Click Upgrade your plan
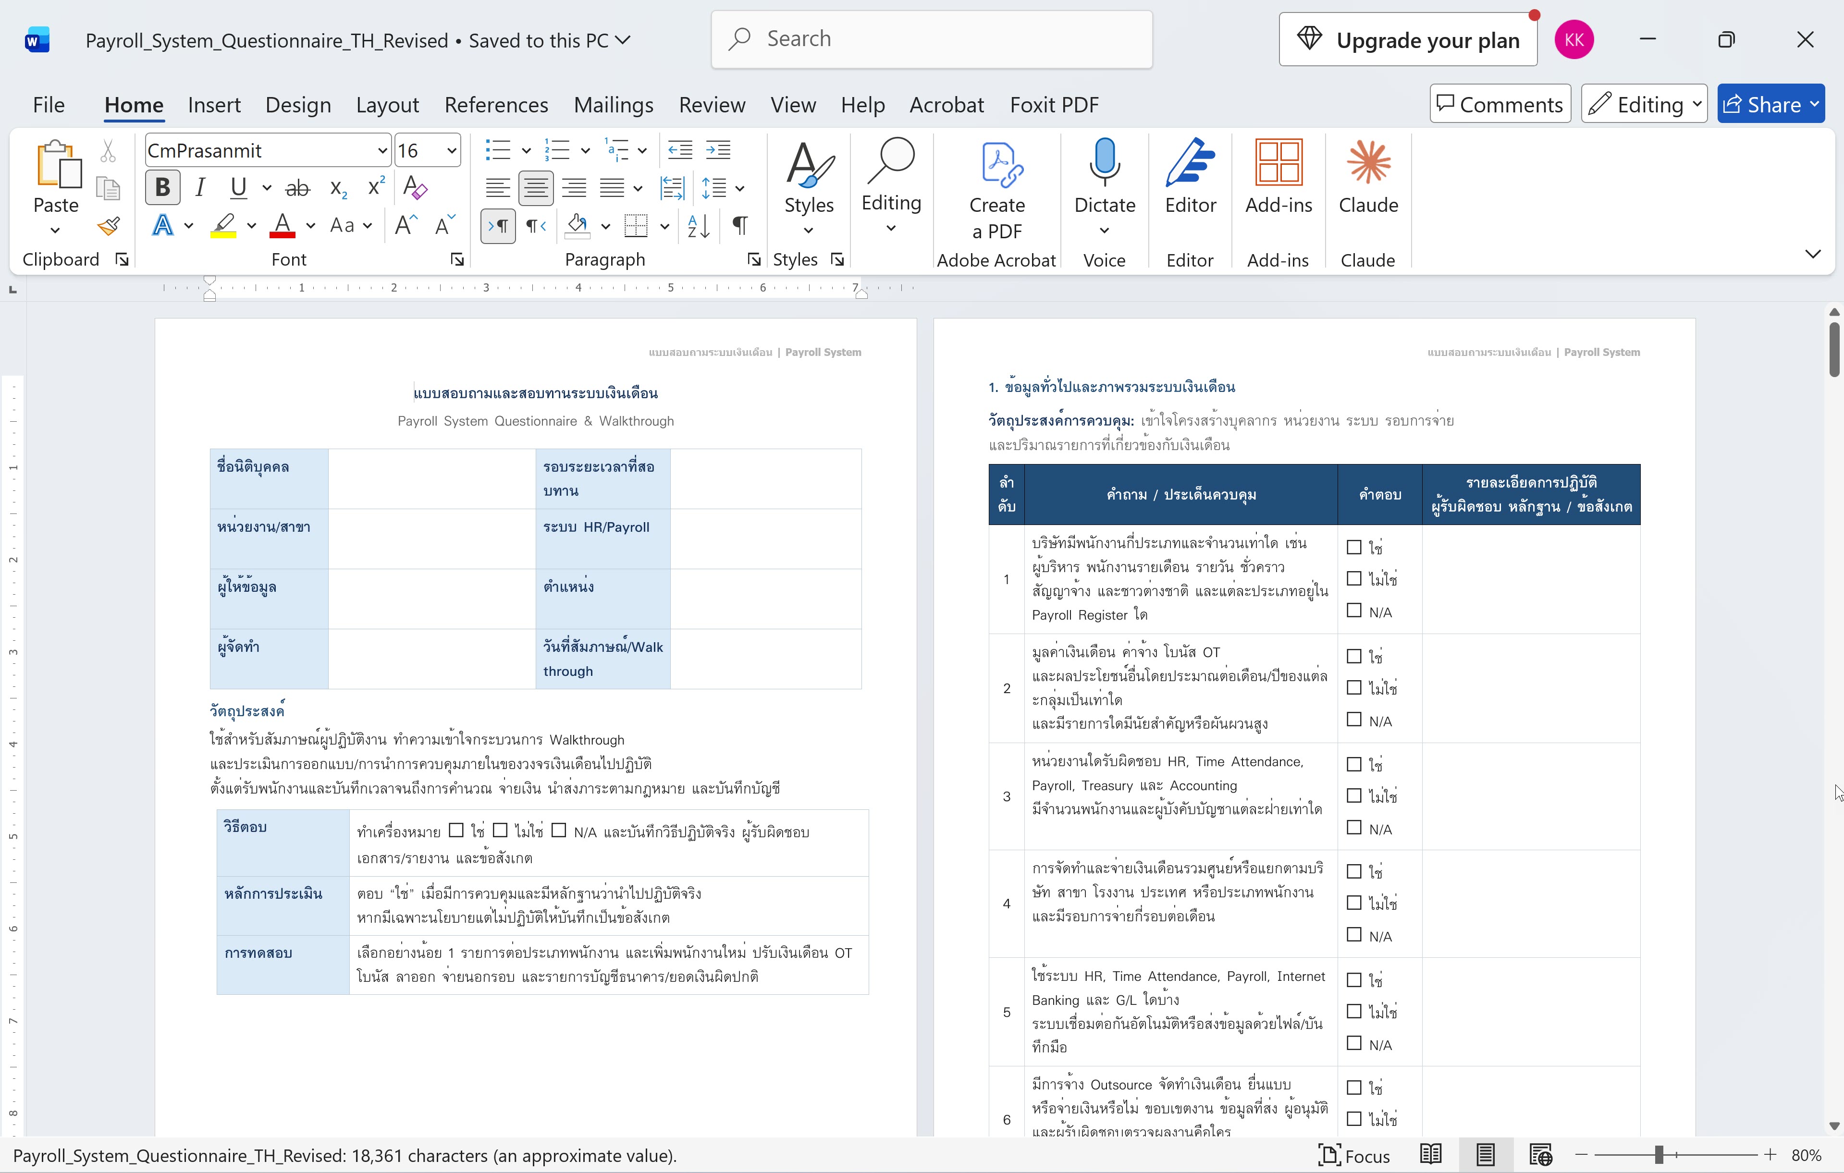This screenshot has height=1173, width=1844. 1408,40
